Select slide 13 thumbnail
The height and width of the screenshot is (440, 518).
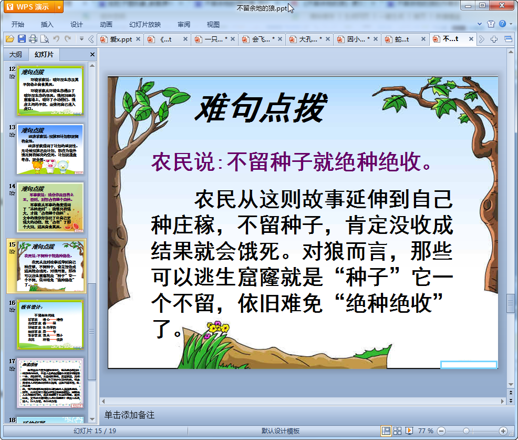tap(50, 149)
